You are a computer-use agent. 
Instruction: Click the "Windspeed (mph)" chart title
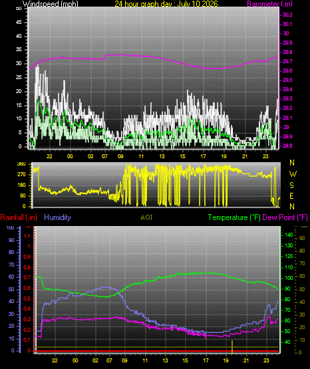(x=51, y=3)
